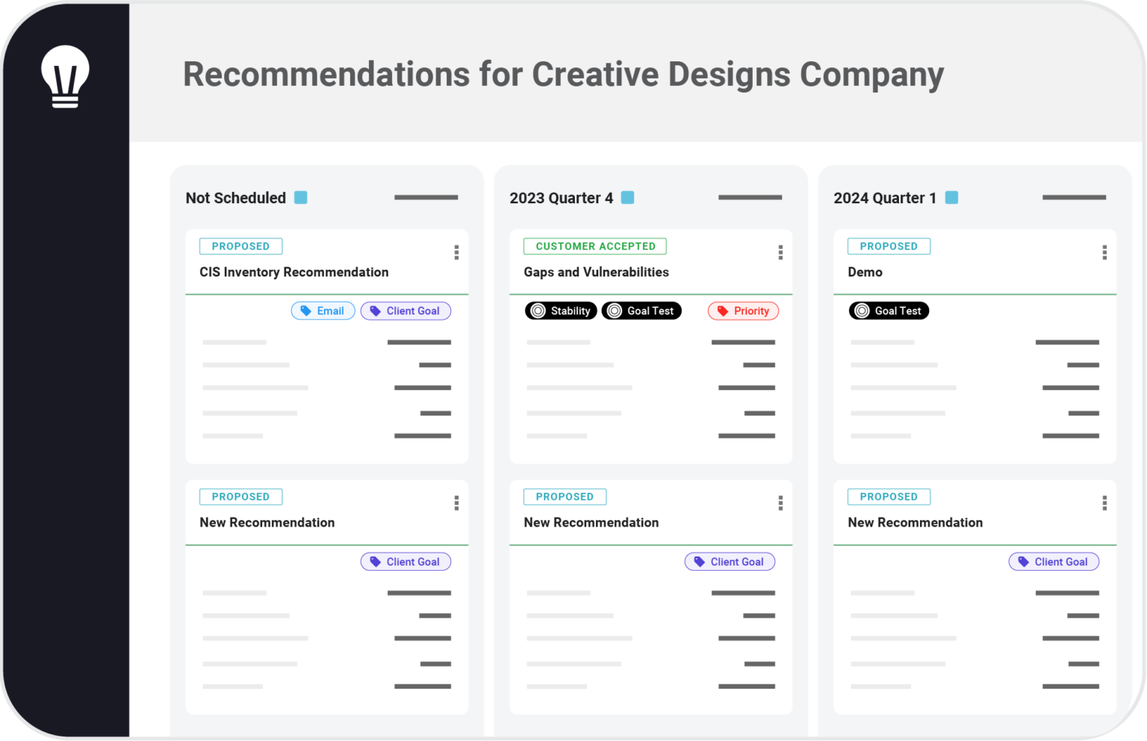Open the Demo card's three-dot menu
This screenshot has width=1147, height=741.
coord(1104,252)
